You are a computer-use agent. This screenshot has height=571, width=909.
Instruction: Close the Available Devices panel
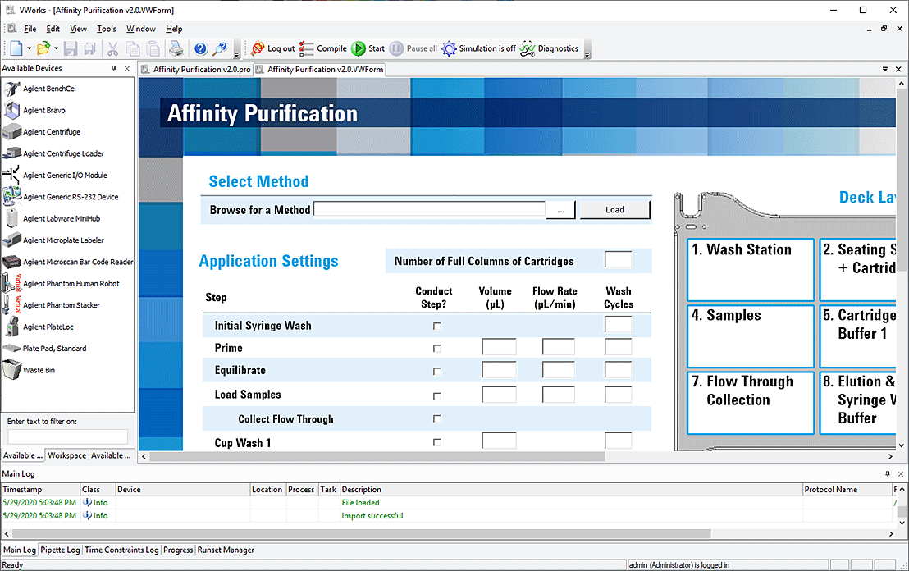[x=127, y=68]
